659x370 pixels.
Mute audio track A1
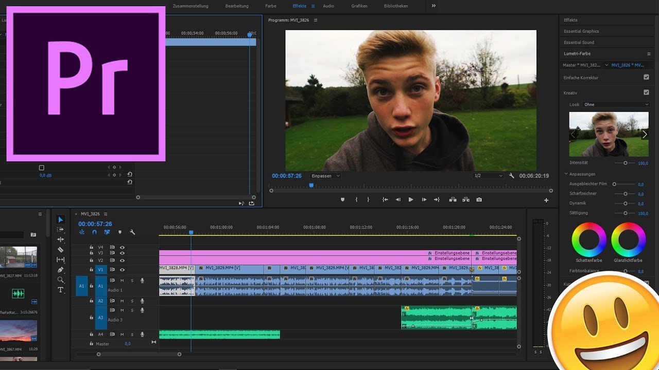click(122, 281)
